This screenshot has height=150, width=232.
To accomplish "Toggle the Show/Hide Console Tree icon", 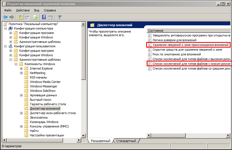I will click(x=27, y=17).
